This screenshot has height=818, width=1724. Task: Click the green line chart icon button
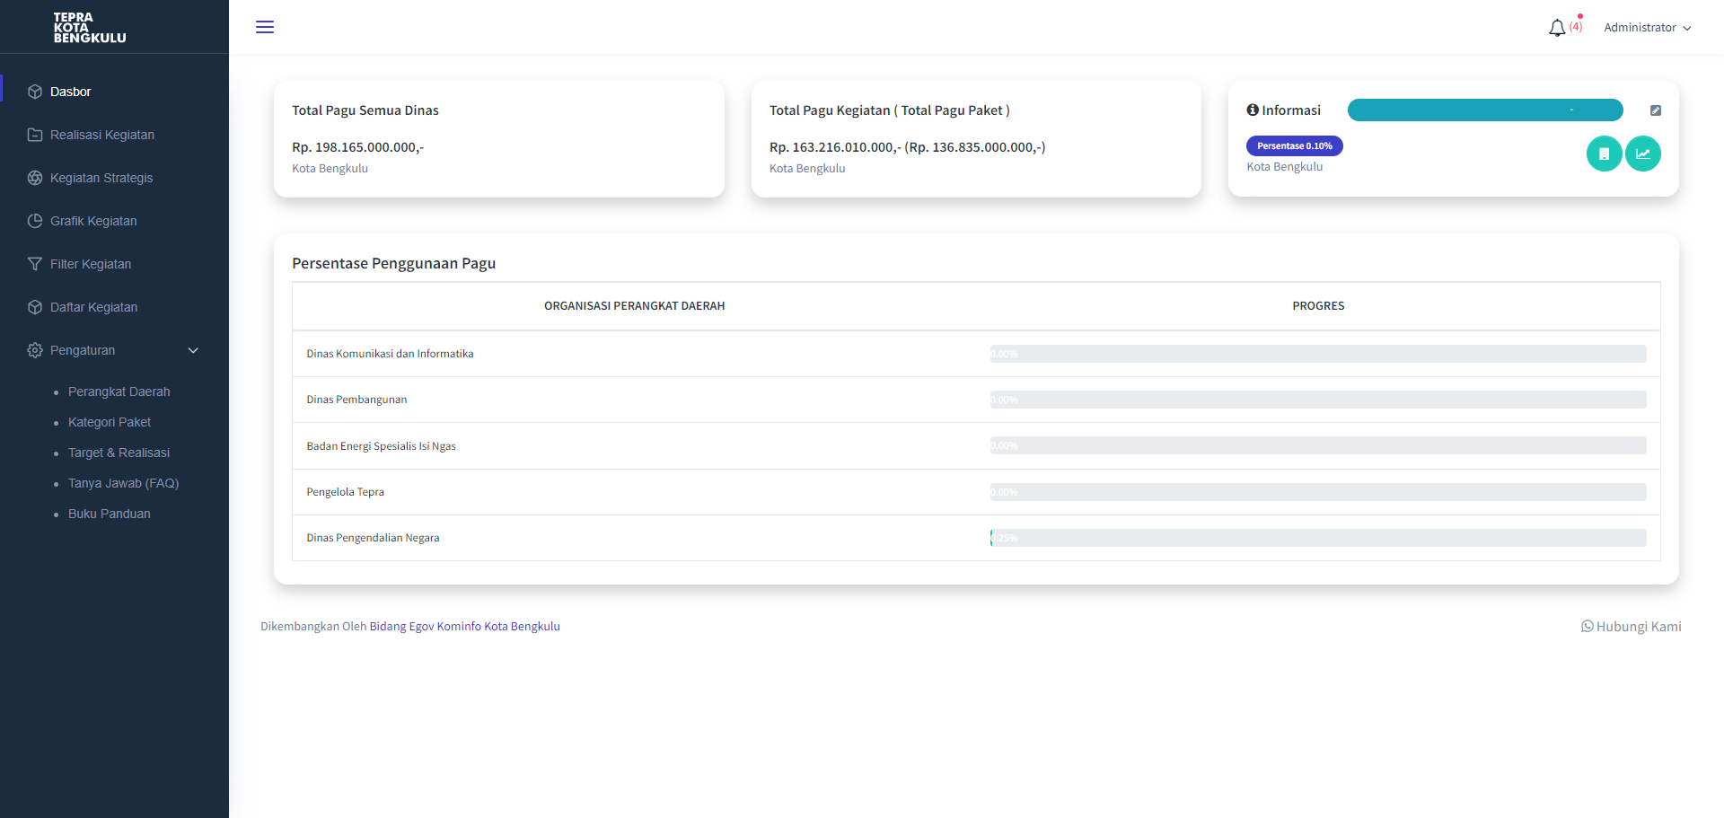[1643, 154]
